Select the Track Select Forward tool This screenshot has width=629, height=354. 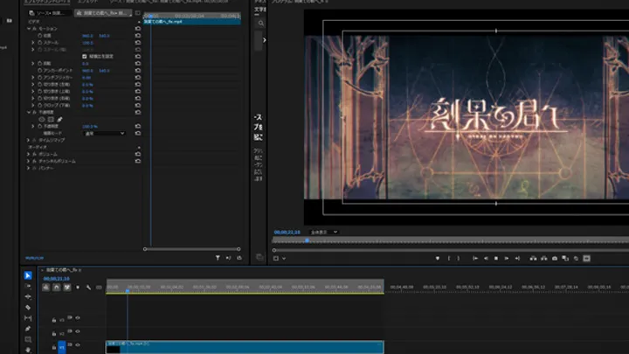click(28, 286)
